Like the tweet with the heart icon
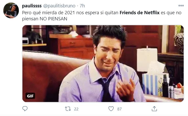The image size is (188, 116). [111, 109]
